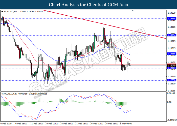The height and width of the screenshot is (126, 177).
Task: Select the 1.12500 price scale value
Action: click(x=172, y=84)
